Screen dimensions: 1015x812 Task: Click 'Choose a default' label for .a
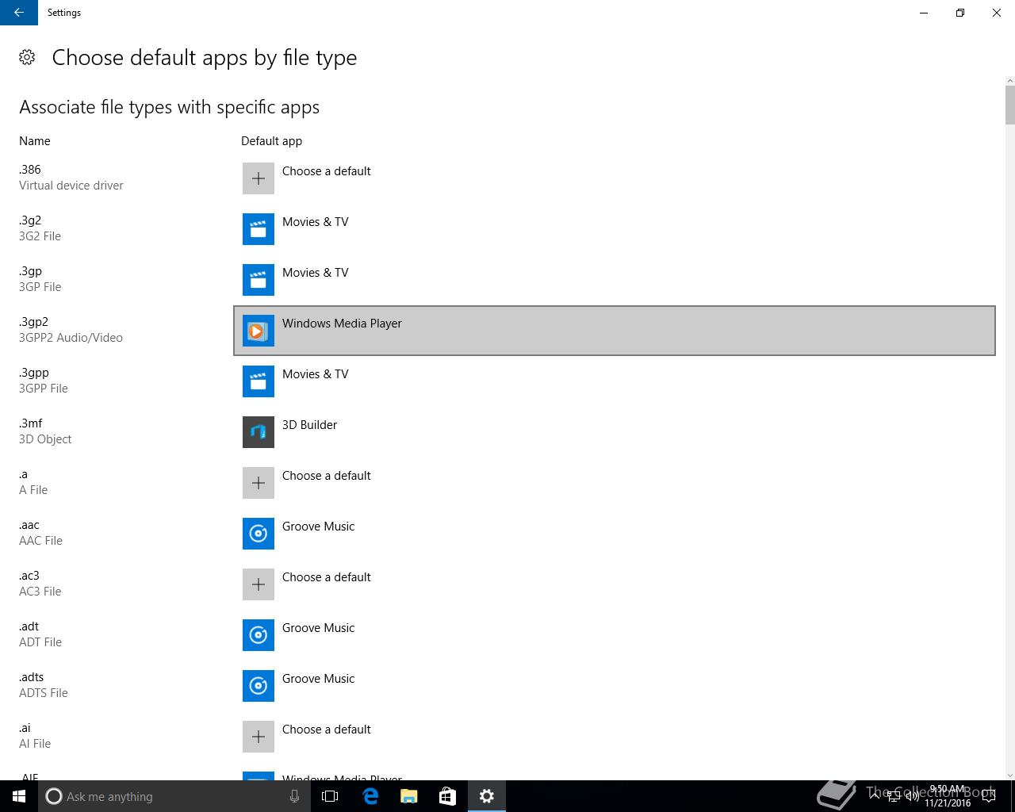[x=327, y=476]
